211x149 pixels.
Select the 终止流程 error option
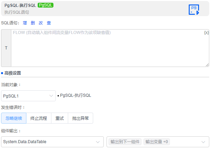click(x=39, y=118)
